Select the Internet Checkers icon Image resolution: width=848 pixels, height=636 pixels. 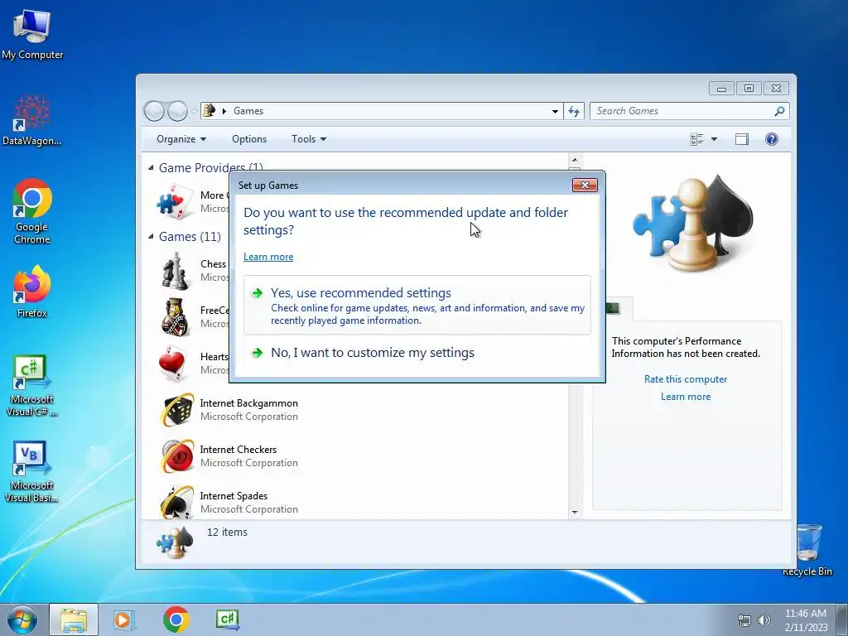pos(177,456)
